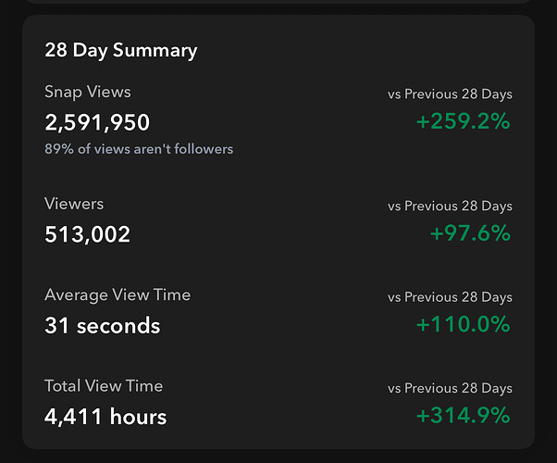Viewport: 557px width, 463px height.
Task: Select the Viewers label
Action: pos(74,204)
